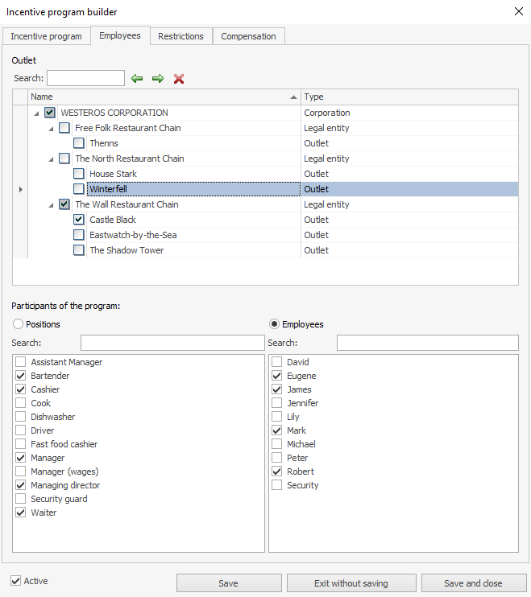Viewport: 531px width, 597px height.
Task: Uncheck the Bartender position checkbox
Action: pyautogui.click(x=21, y=376)
